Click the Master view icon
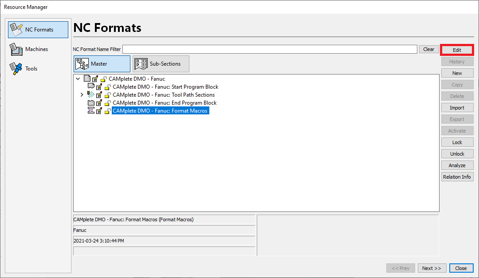The width and height of the screenshot is (479, 278). [82, 64]
